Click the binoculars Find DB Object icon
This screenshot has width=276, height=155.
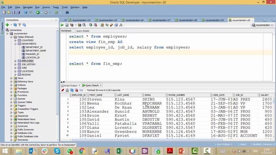tap(67, 12)
